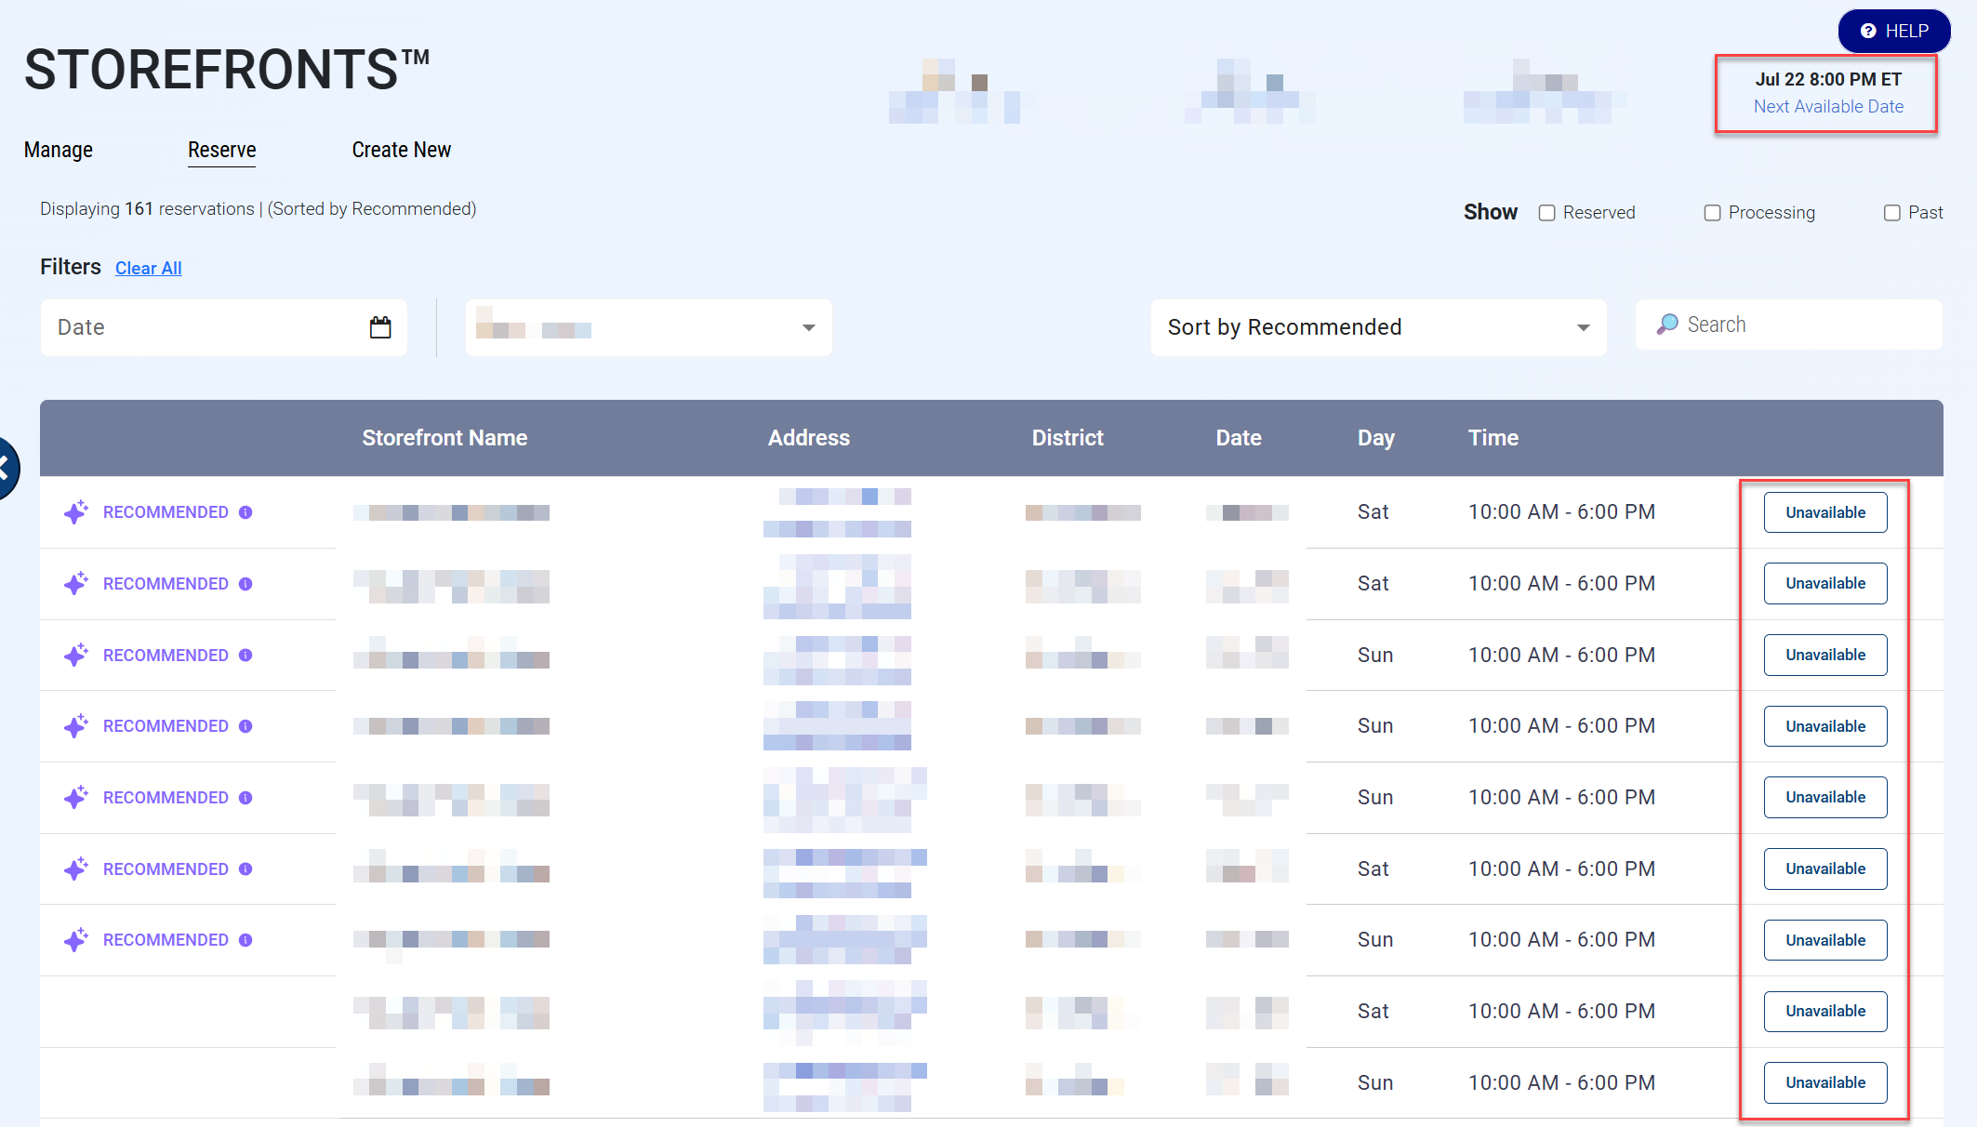Toggle the Past checkbox
Viewport: 1977px width, 1127px height.
(1891, 213)
